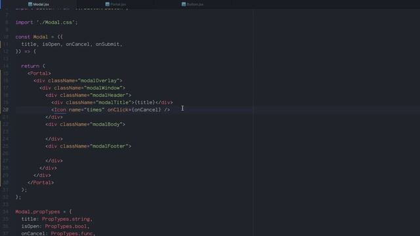Click the opening <Portal> tag
The height and width of the screenshot is (236, 420).
39,73
